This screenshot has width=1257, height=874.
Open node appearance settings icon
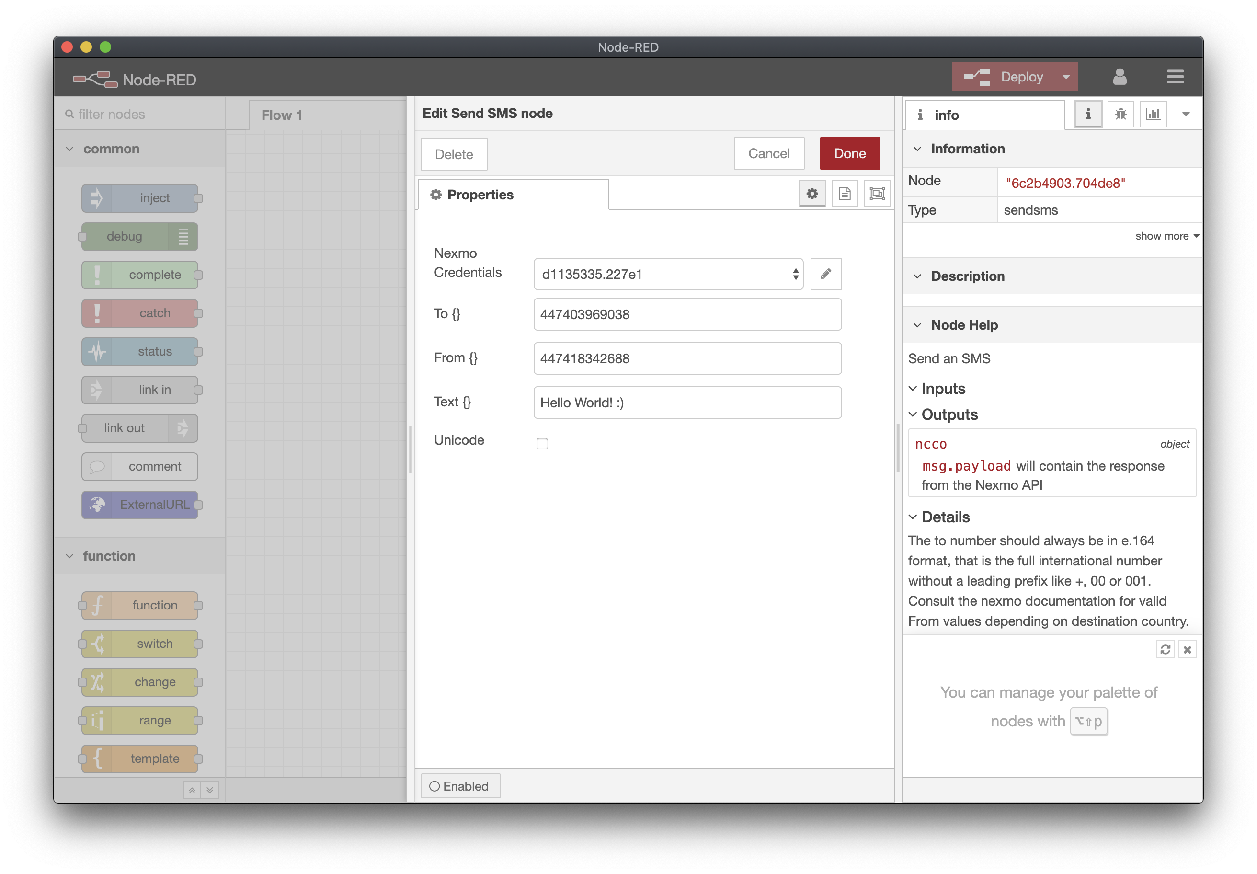[877, 194]
